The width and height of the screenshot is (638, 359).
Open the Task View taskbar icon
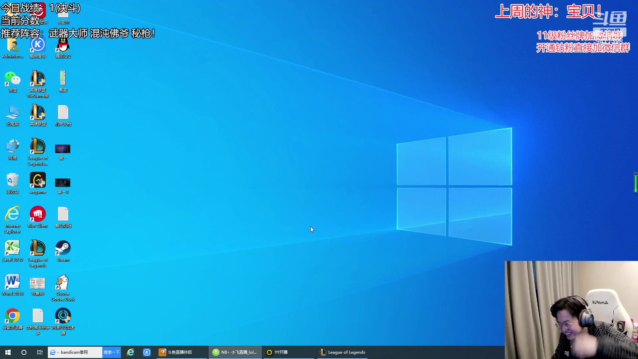tap(40, 352)
